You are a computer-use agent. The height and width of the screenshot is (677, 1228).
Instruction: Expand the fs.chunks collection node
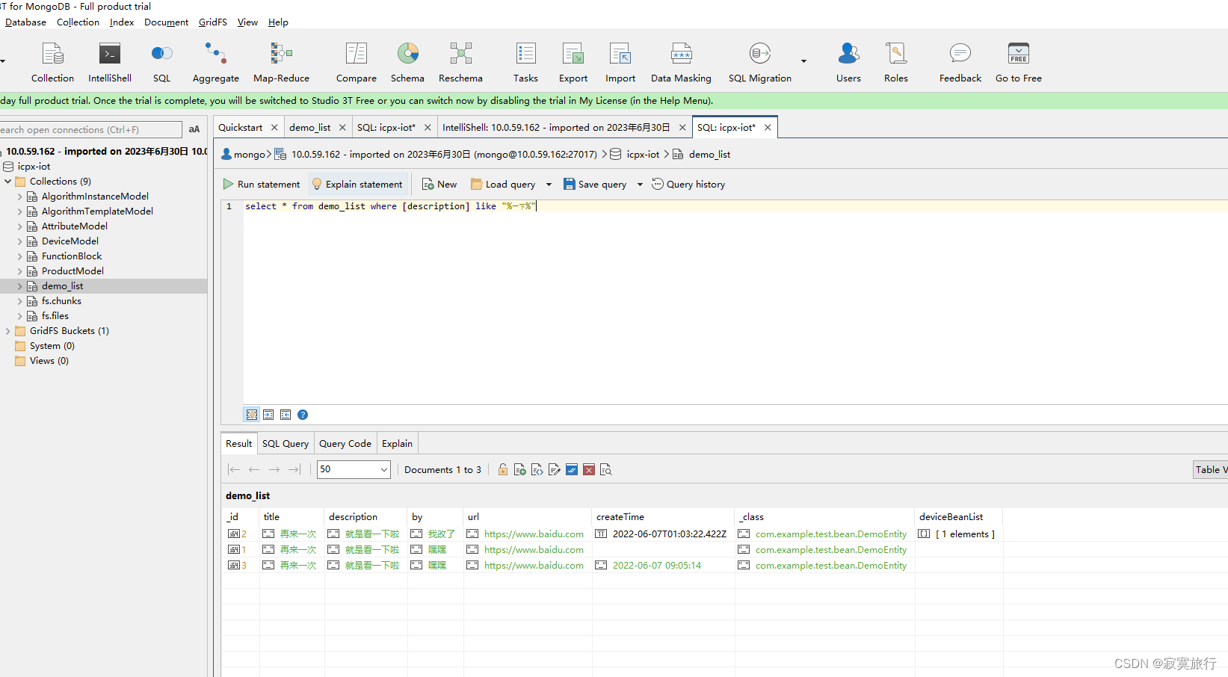click(x=20, y=301)
